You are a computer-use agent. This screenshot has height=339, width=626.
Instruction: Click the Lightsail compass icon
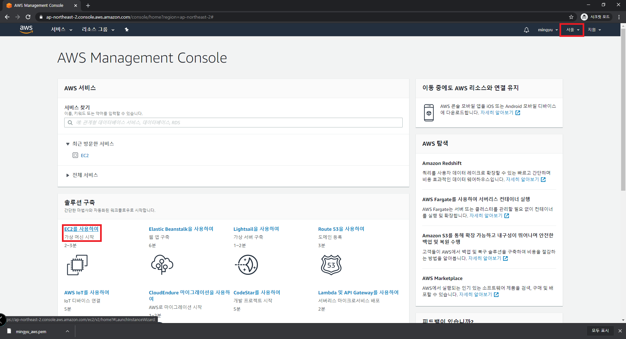point(246,265)
